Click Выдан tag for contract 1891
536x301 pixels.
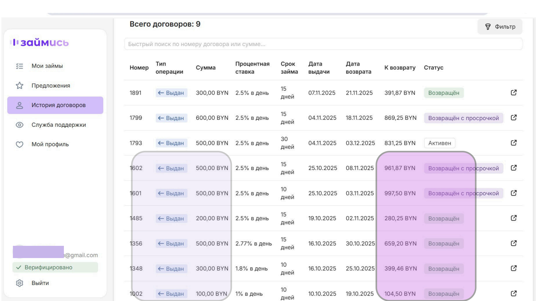[171, 93]
